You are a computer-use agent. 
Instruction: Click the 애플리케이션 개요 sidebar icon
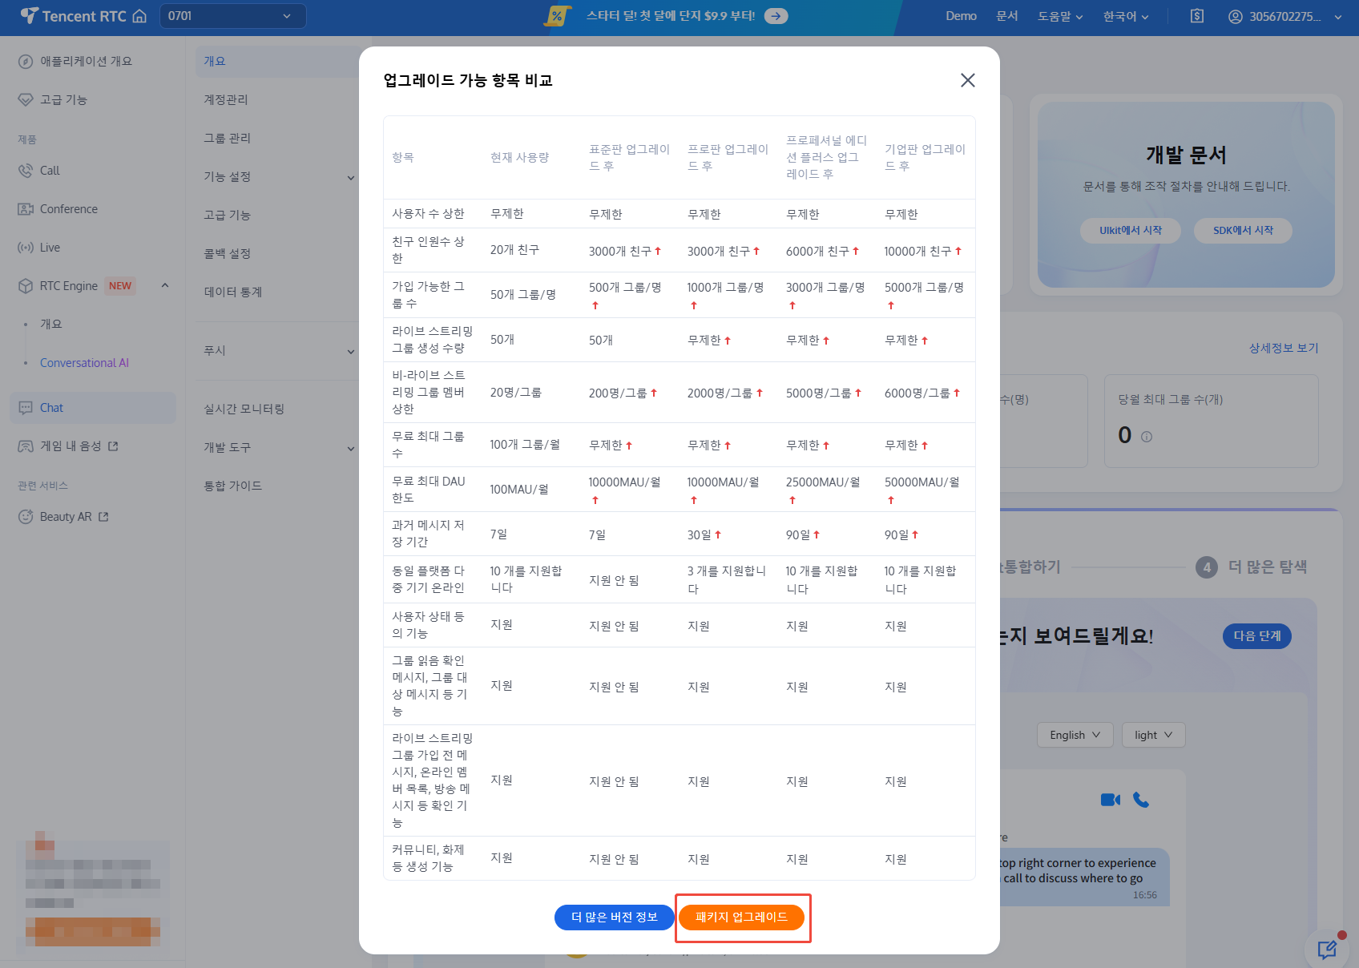(26, 62)
